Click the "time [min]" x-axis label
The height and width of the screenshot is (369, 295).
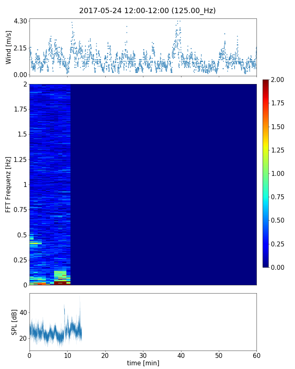pyautogui.click(x=143, y=363)
